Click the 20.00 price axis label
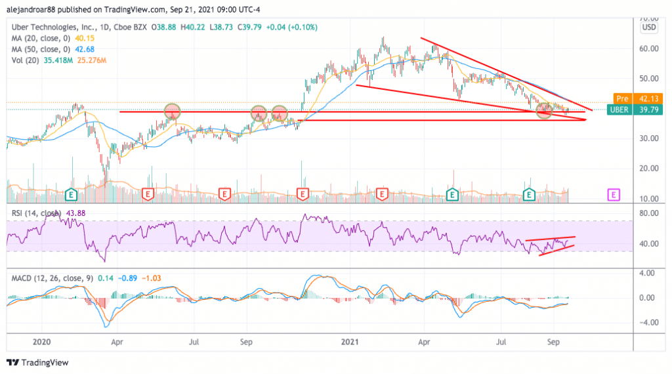The image size is (672, 374). tap(649, 169)
